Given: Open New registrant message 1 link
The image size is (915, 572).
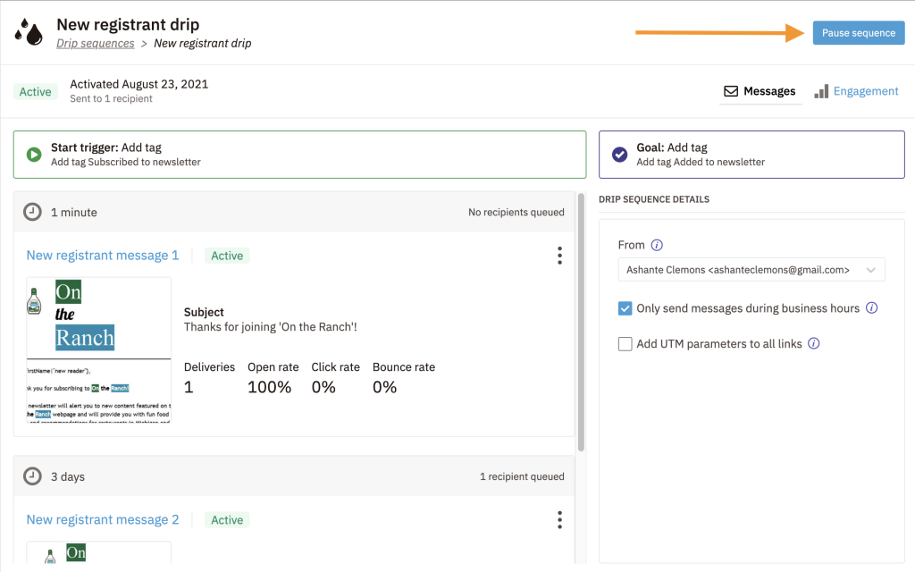Looking at the screenshot, I should pos(103,255).
